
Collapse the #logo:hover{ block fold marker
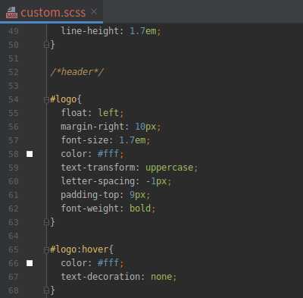coord(46,250)
